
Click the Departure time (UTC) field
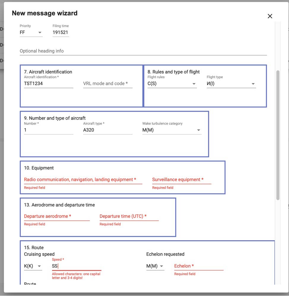click(129, 216)
